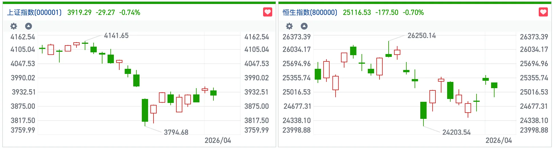Collapse the Hang Seng index chart panel

pos(304,26)
